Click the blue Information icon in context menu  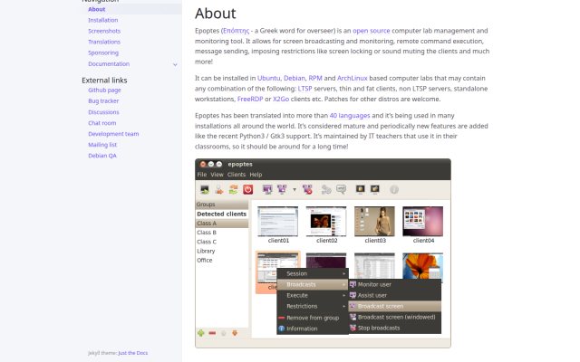click(x=282, y=329)
